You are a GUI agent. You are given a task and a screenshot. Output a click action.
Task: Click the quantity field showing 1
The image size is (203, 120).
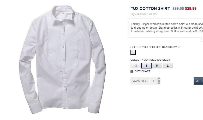[153, 81]
